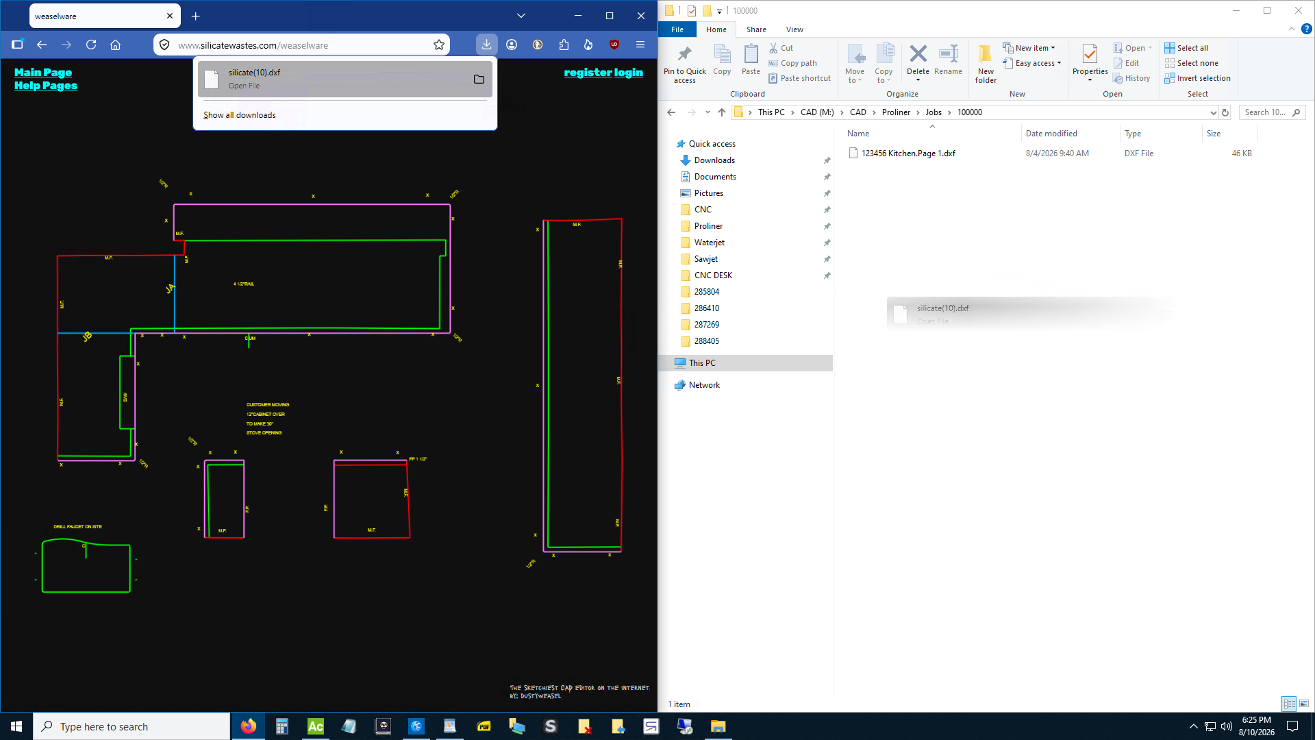Screen dimensions: 1315x740
Task: Open the Move to dropdown
Action: [855, 63]
